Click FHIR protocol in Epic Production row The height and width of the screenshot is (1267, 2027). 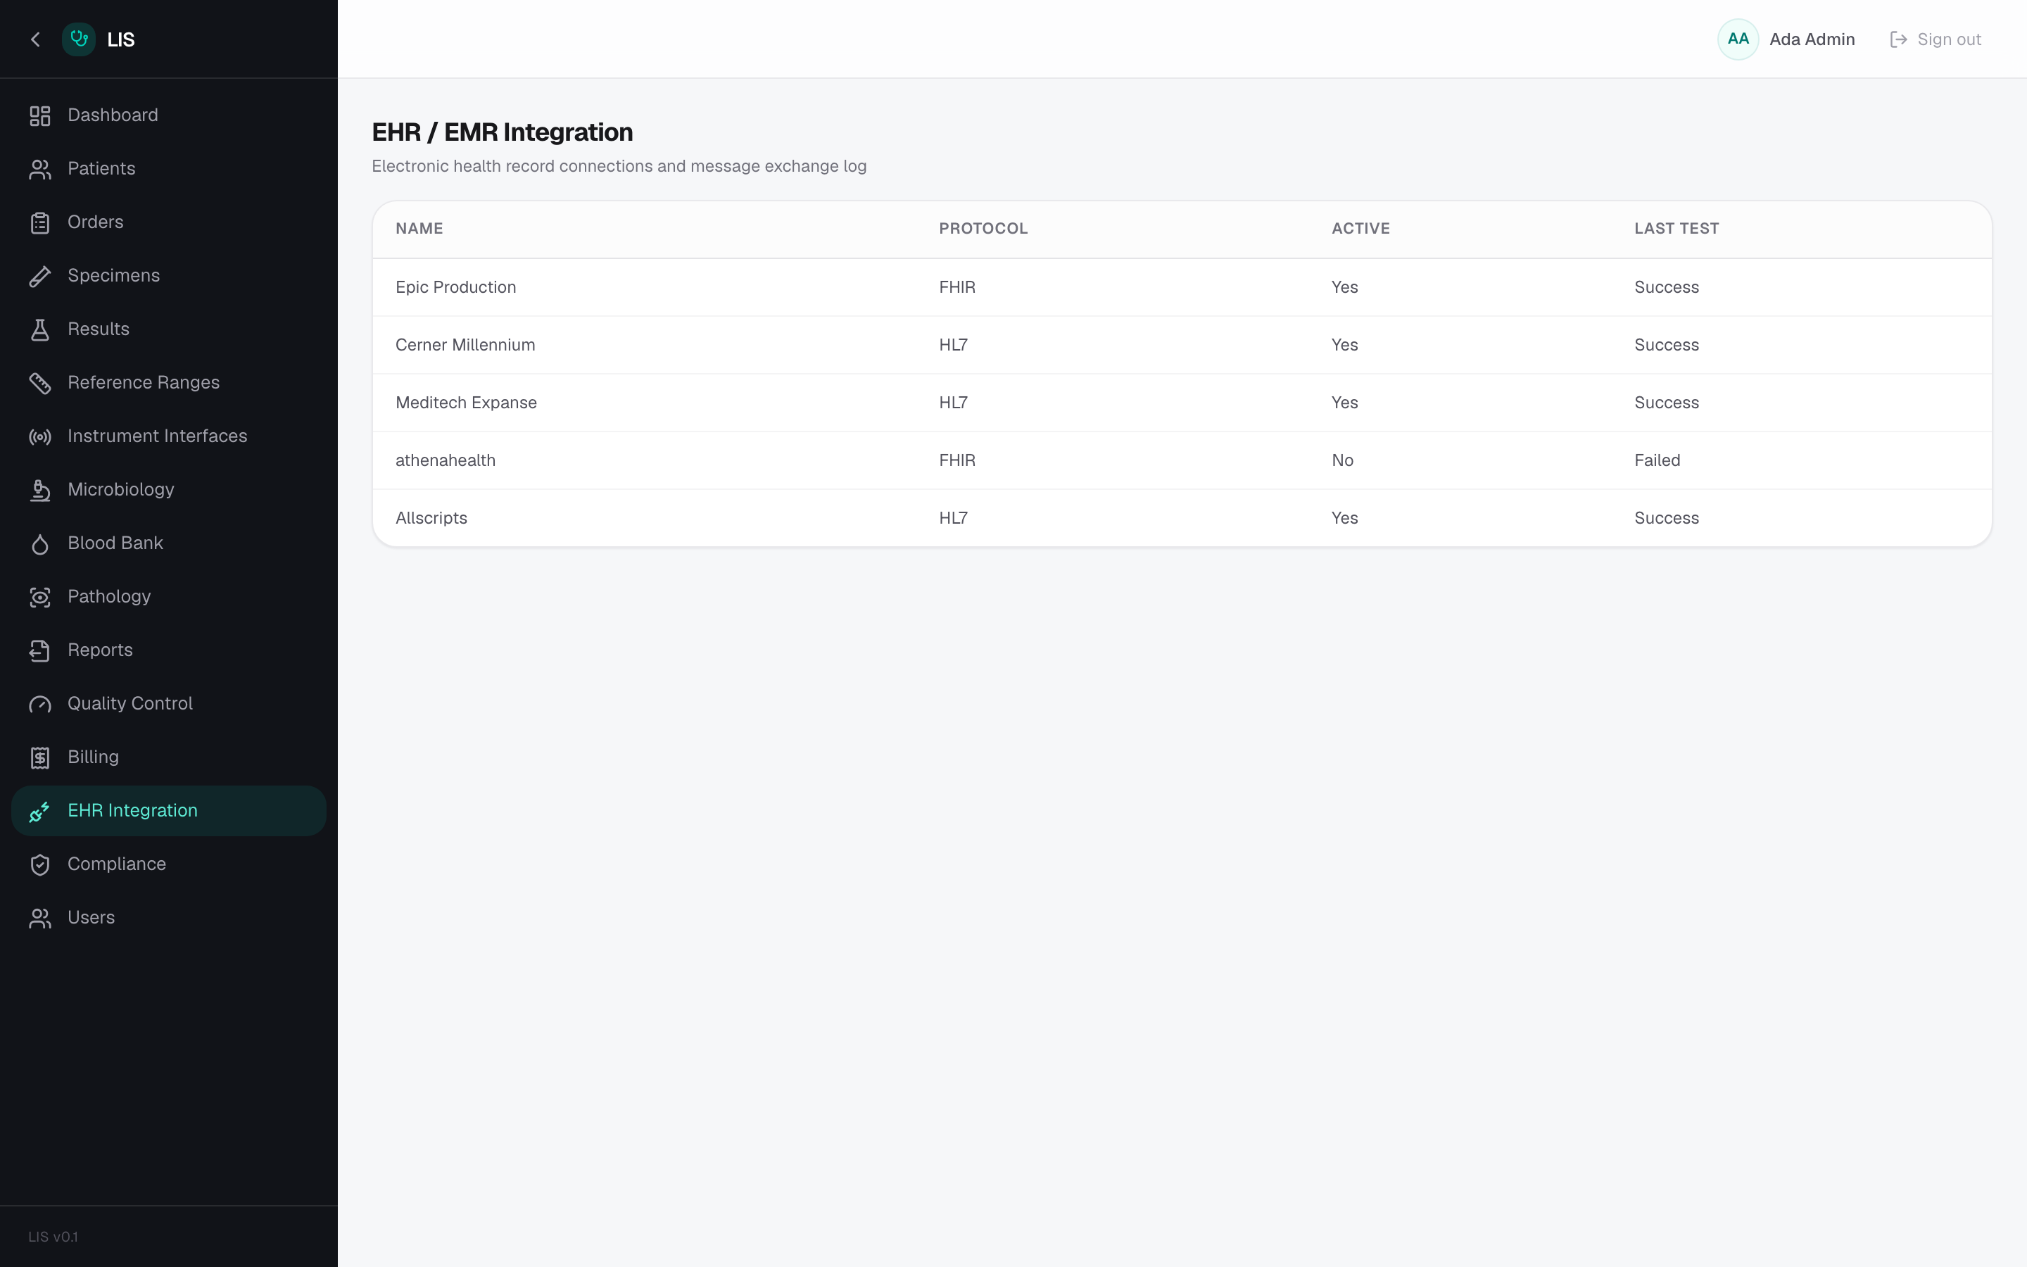(x=956, y=287)
